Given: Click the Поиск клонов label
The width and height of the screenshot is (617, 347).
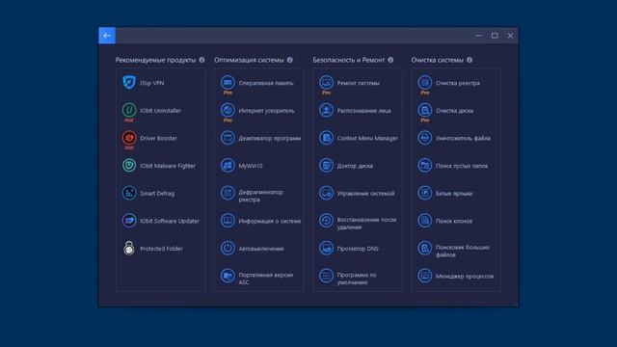Looking at the screenshot, I should point(454,221).
